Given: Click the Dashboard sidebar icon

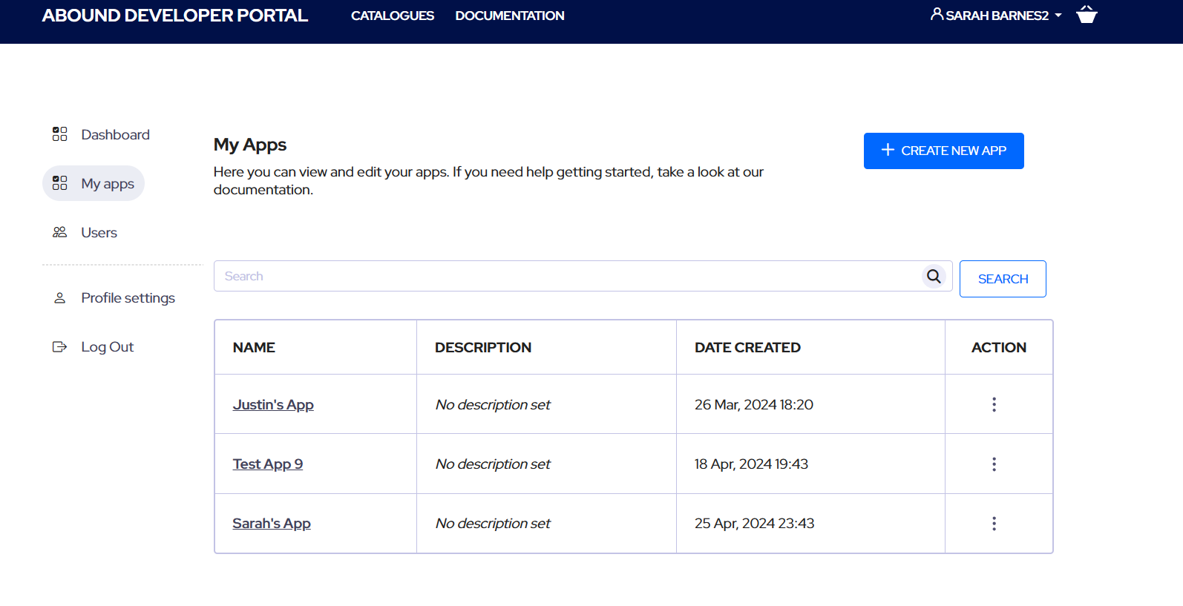Looking at the screenshot, I should [x=60, y=134].
